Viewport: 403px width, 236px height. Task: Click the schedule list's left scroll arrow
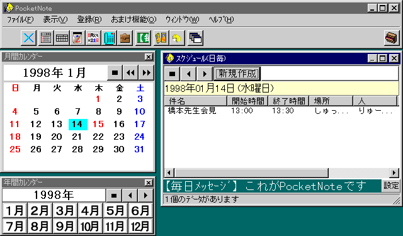pyautogui.click(x=169, y=173)
